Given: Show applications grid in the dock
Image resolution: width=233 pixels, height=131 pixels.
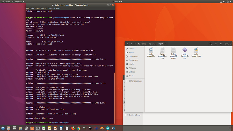Looking at the screenshot, I should (x=230, y=128).
